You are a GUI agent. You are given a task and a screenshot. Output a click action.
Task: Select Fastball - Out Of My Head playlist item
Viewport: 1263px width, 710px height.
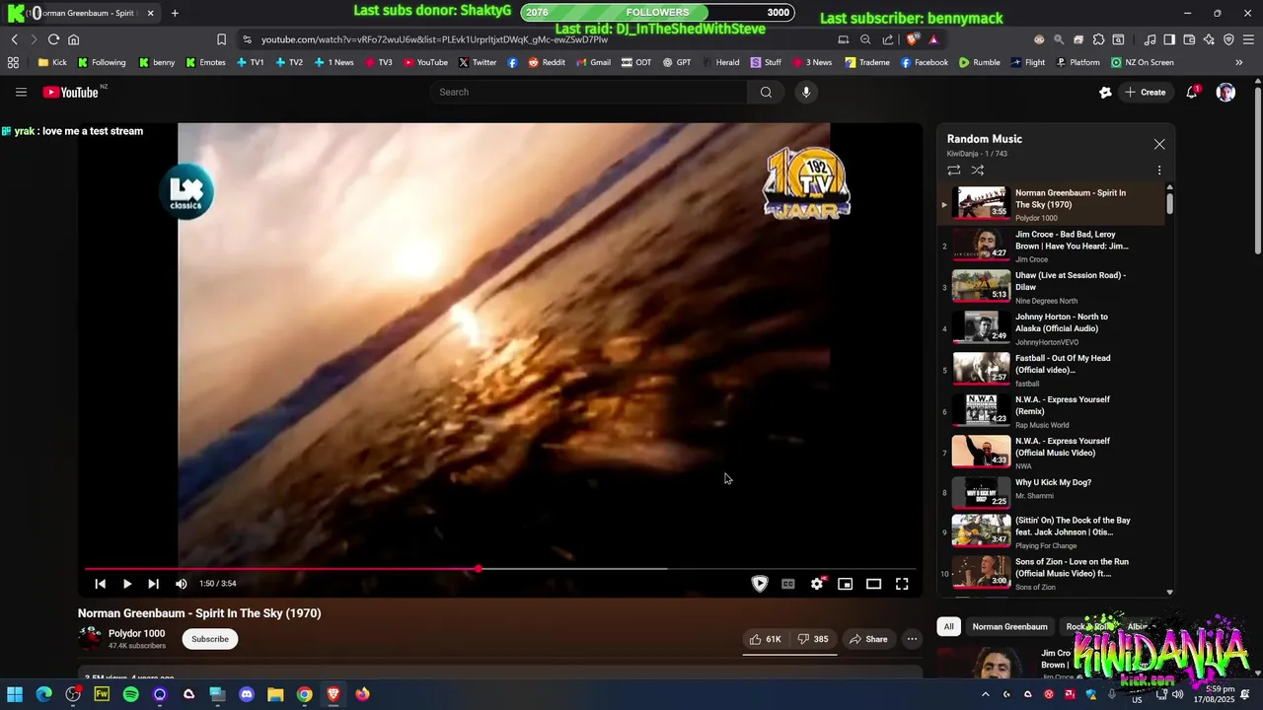click(1051, 371)
